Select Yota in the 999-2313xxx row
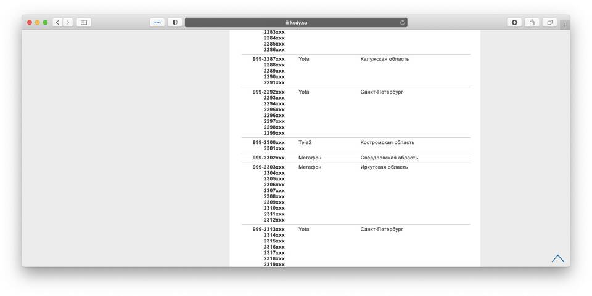592x296 pixels. tap(303, 230)
